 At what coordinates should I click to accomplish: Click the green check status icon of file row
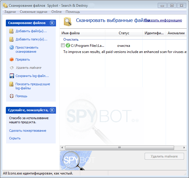point(68,45)
